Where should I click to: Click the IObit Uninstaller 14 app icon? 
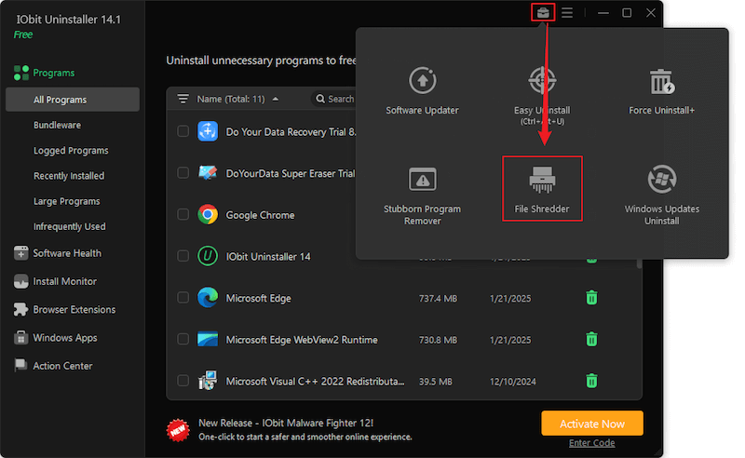[208, 256]
